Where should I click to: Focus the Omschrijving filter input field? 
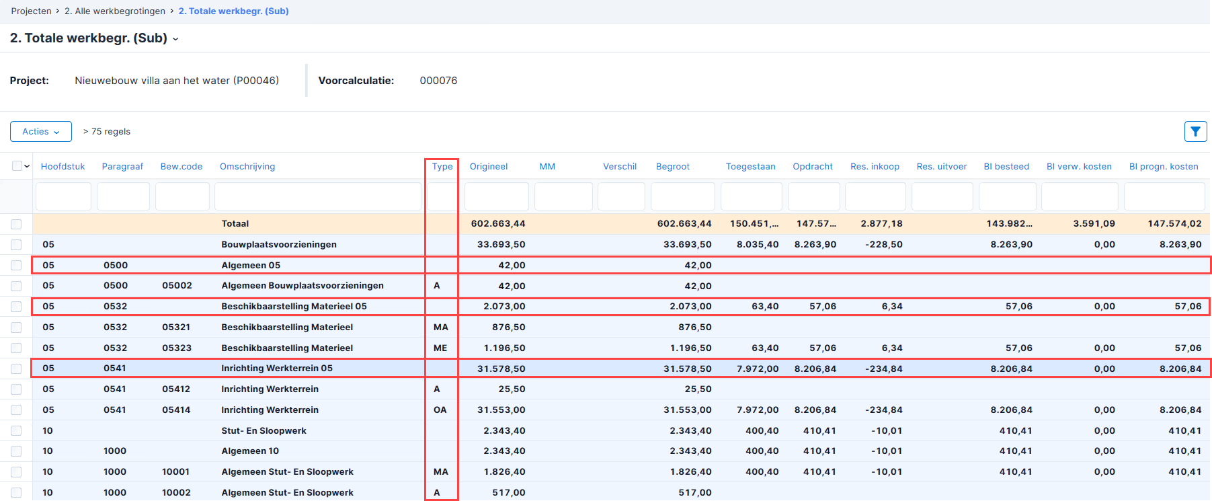point(318,196)
